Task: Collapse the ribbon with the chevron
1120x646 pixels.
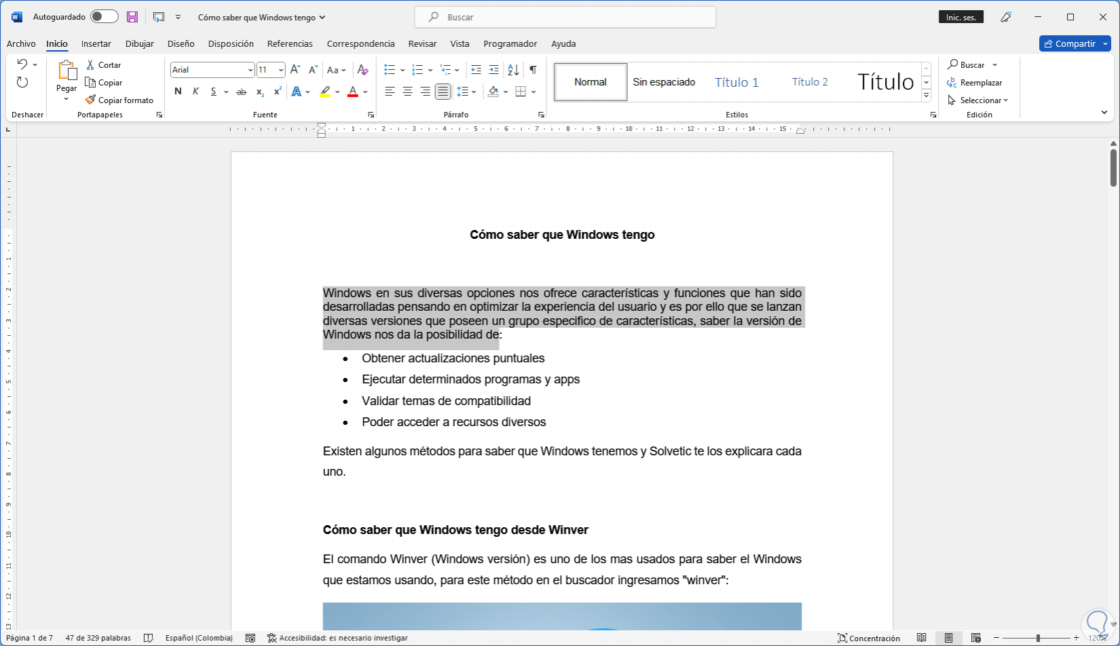Action: pos(1104,113)
